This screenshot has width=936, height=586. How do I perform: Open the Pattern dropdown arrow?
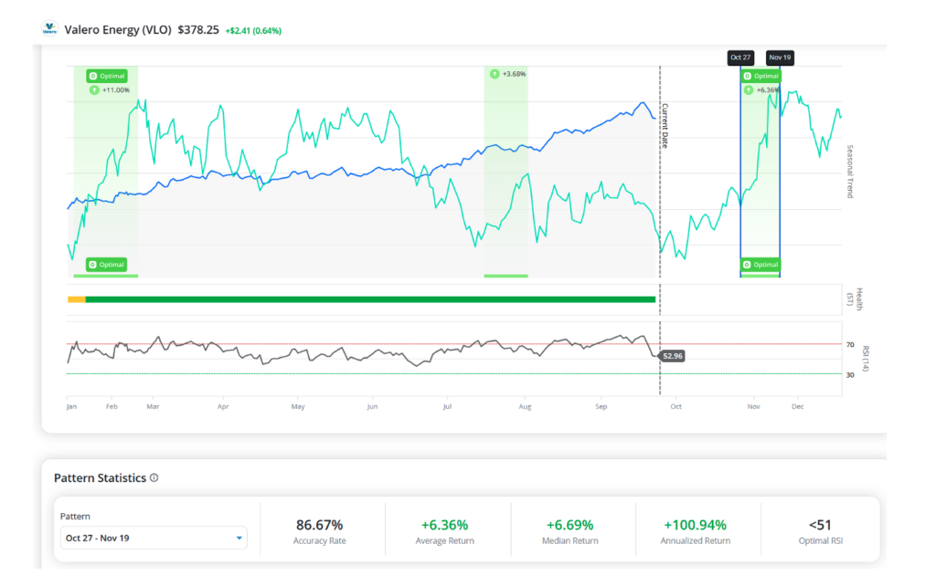pyautogui.click(x=239, y=538)
